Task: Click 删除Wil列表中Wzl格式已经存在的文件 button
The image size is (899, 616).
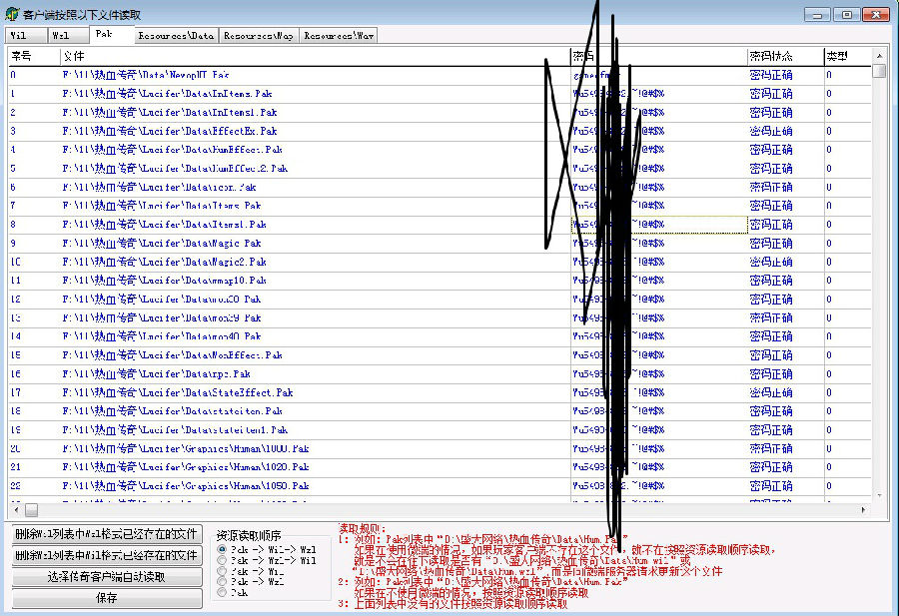Action: (x=107, y=534)
